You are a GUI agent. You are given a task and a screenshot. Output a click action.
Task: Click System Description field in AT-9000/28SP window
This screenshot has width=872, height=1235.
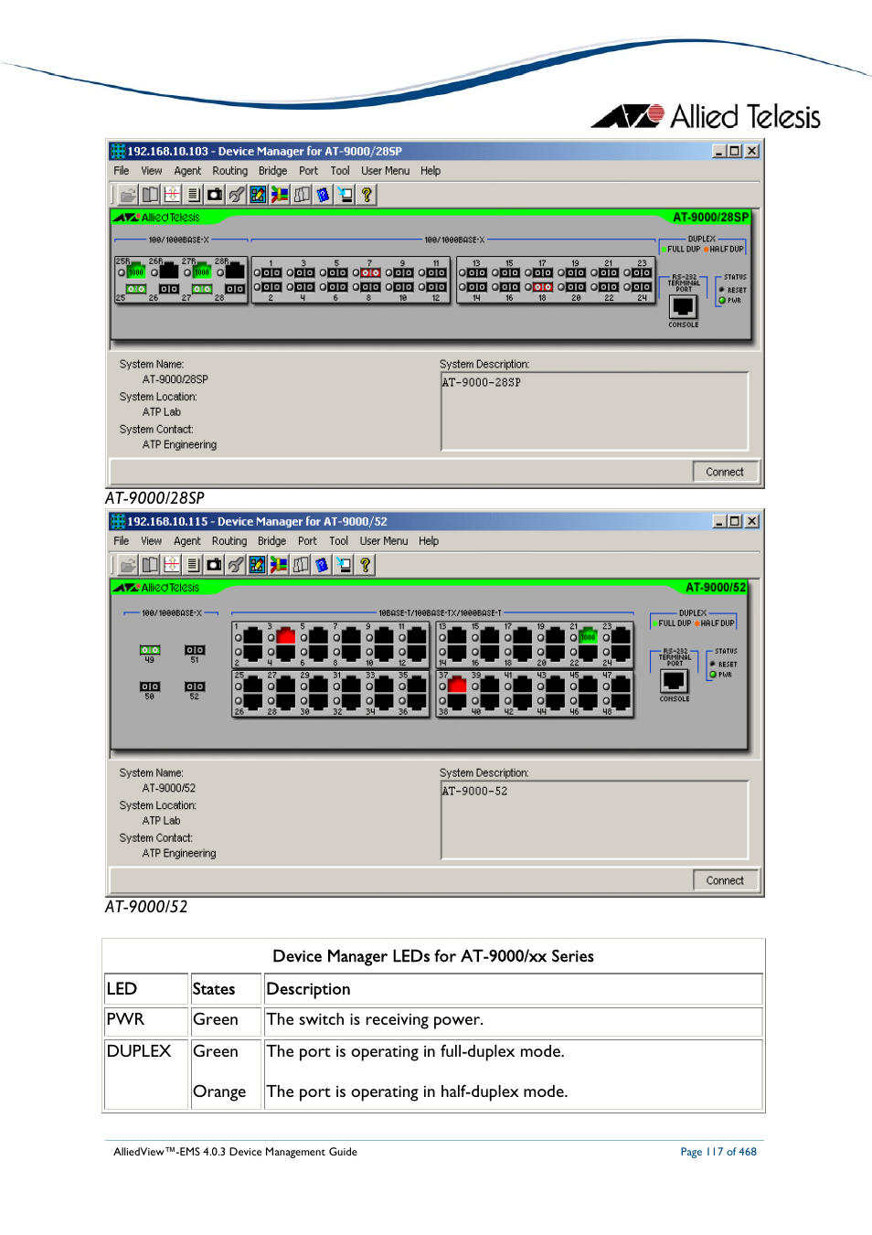coord(594,410)
